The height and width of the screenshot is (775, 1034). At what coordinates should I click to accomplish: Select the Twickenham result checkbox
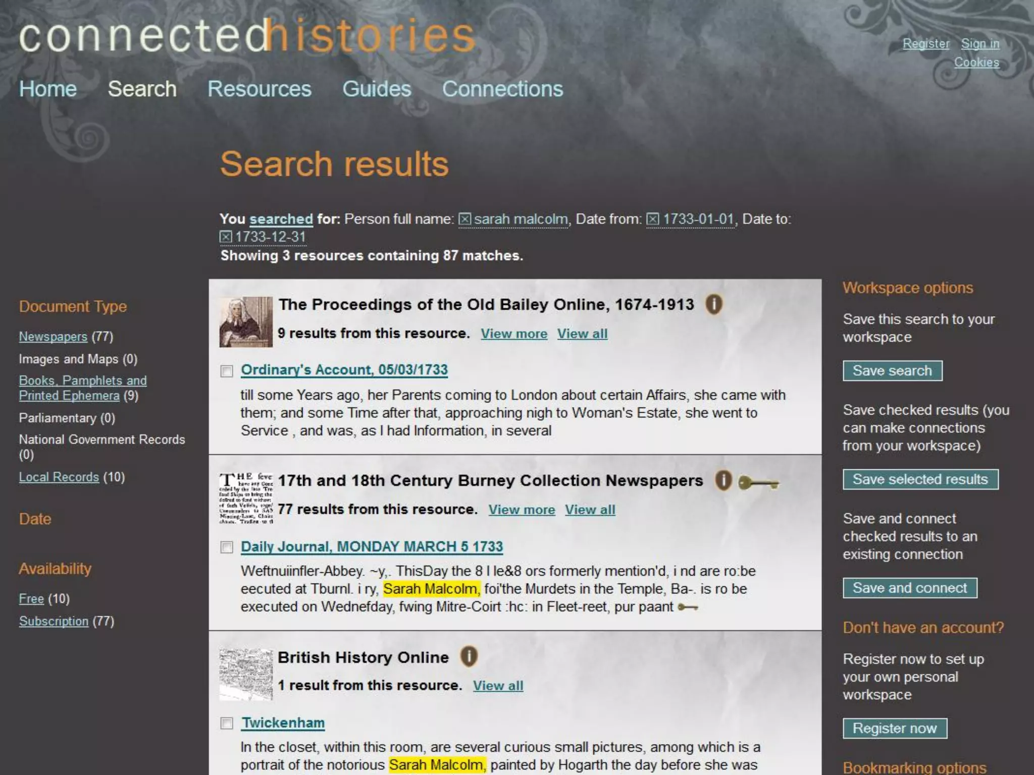pyautogui.click(x=227, y=724)
